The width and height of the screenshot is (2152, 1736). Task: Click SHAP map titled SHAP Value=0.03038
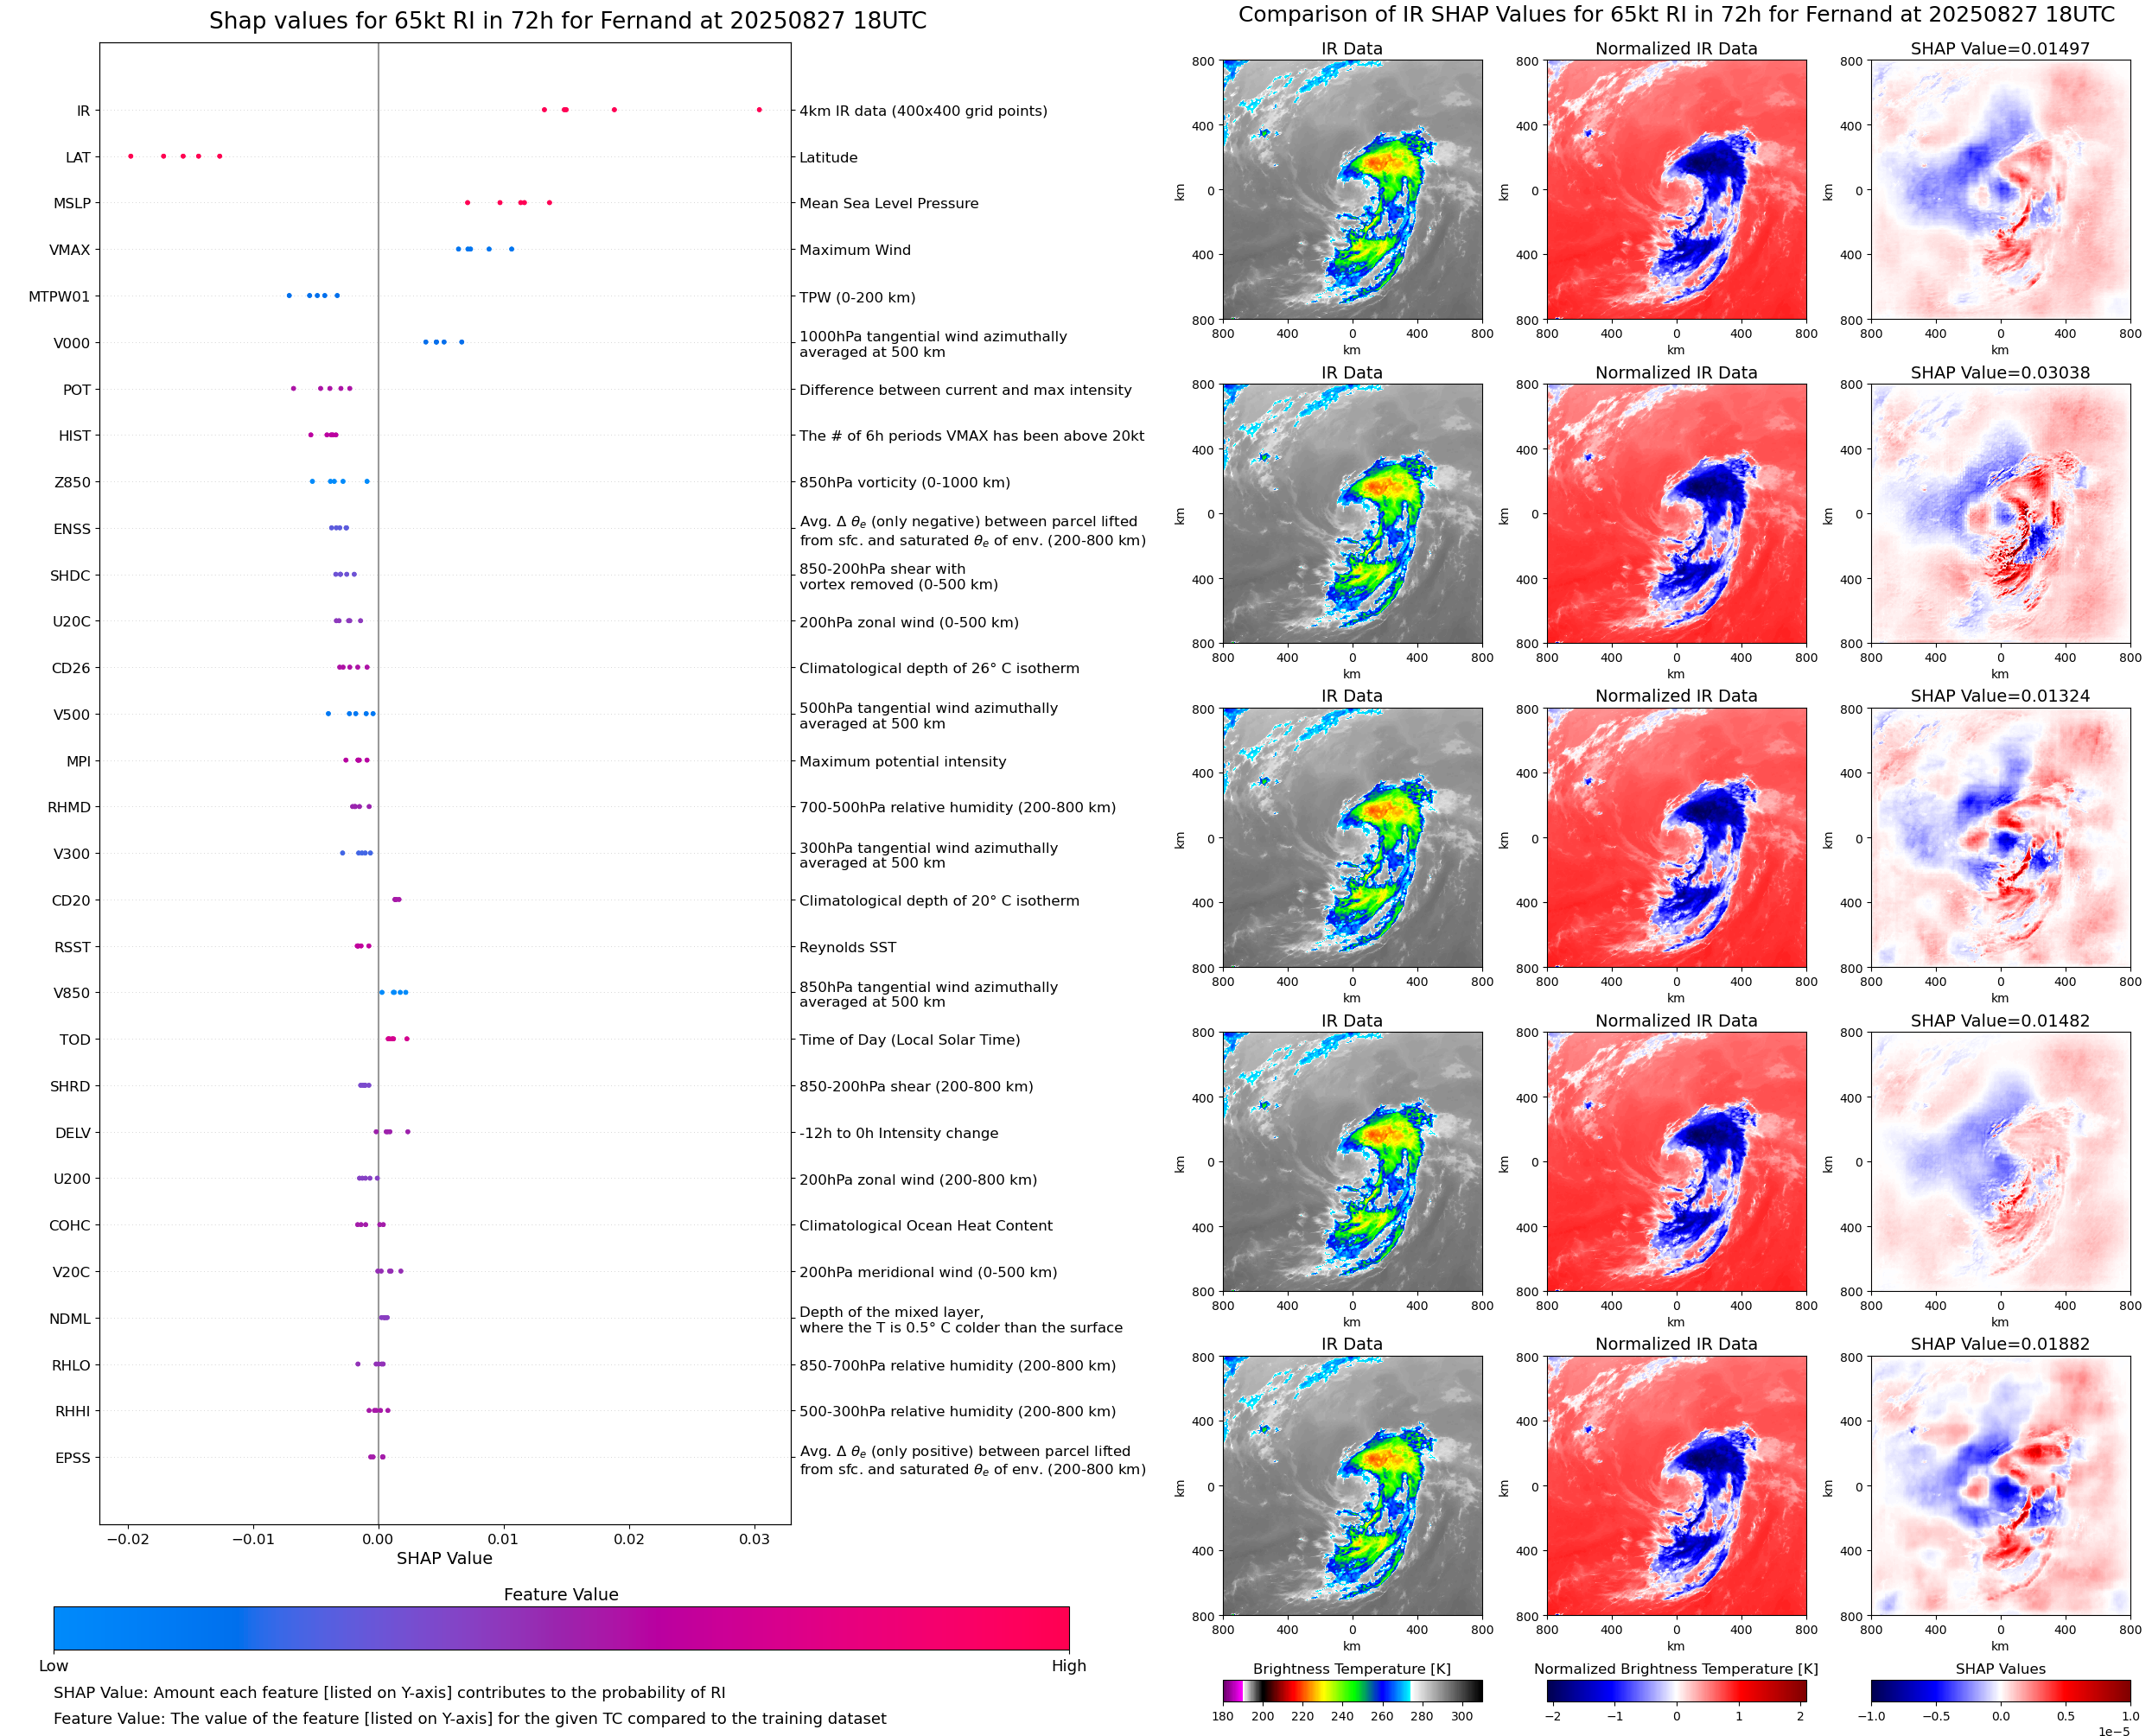[x=2000, y=514]
